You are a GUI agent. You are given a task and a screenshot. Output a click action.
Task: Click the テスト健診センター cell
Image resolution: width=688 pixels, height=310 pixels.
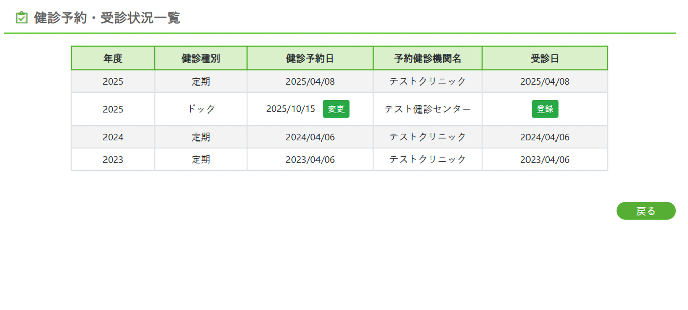428,109
